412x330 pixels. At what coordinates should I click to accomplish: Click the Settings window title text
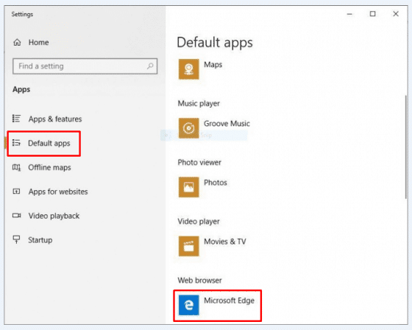[x=22, y=14]
